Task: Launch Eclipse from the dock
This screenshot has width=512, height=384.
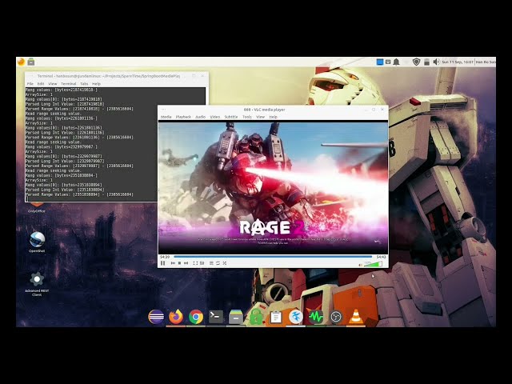Action: coord(156,317)
